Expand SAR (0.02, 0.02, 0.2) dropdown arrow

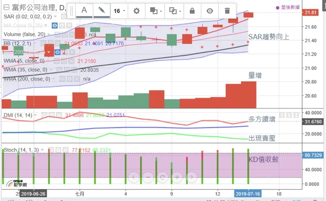point(55,16)
